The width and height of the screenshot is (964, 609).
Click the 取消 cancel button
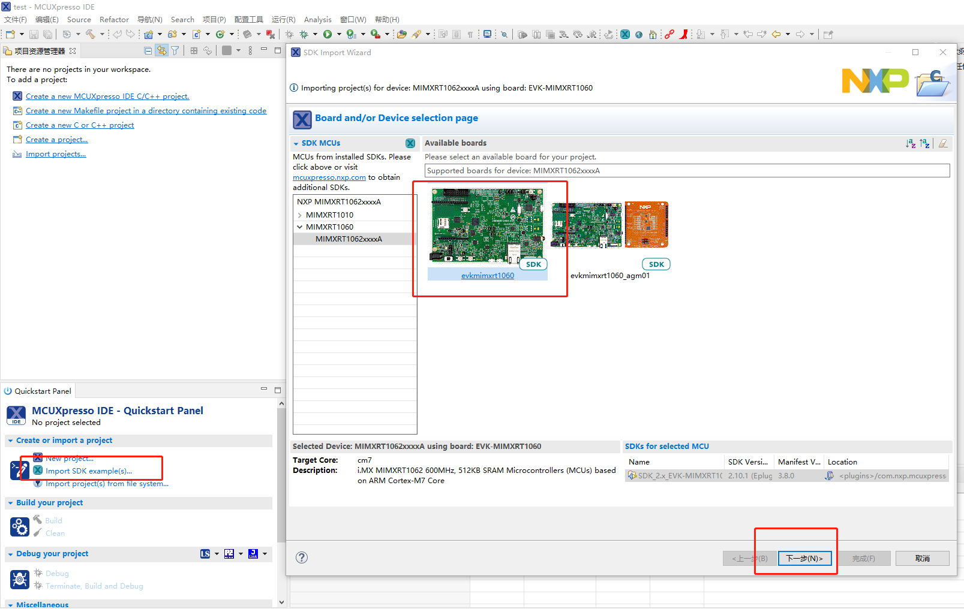click(x=923, y=559)
